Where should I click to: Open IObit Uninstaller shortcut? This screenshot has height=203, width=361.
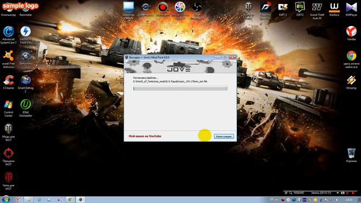click(25, 108)
